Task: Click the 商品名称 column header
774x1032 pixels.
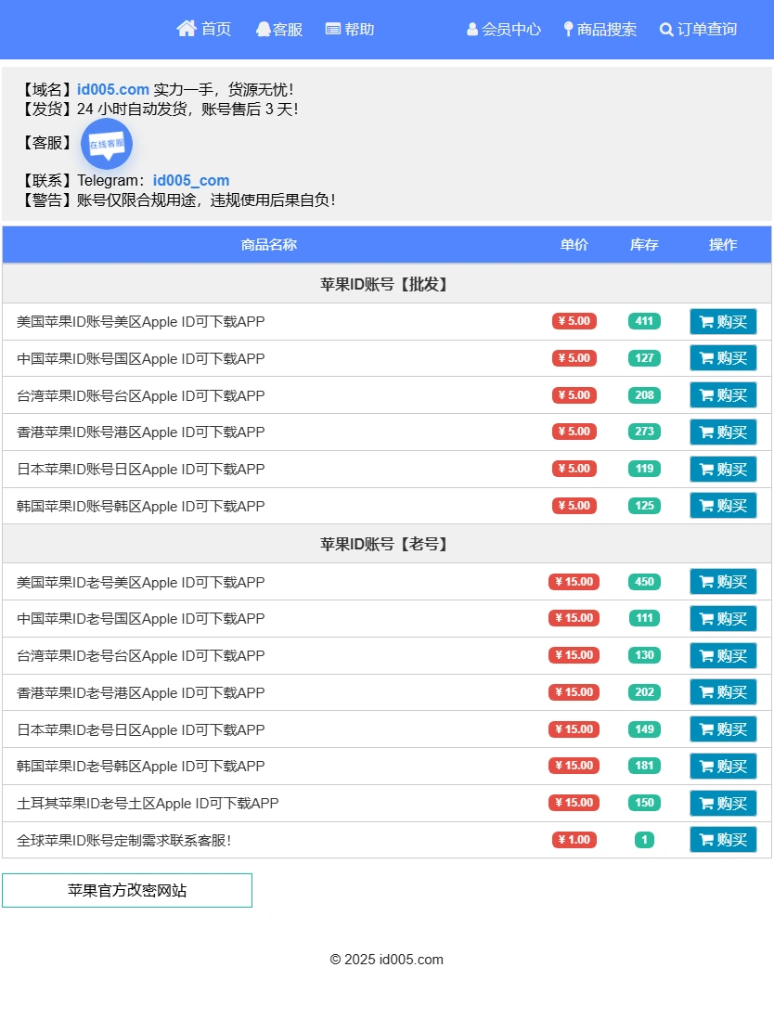Action: pyautogui.click(x=268, y=245)
